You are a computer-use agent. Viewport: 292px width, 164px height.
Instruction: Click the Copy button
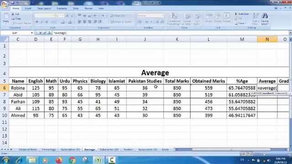tap(16, 19)
